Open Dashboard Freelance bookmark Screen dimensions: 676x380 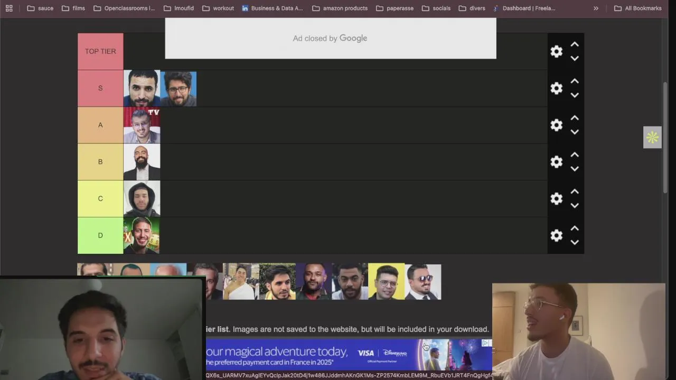pyautogui.click(x=524, y=8)
